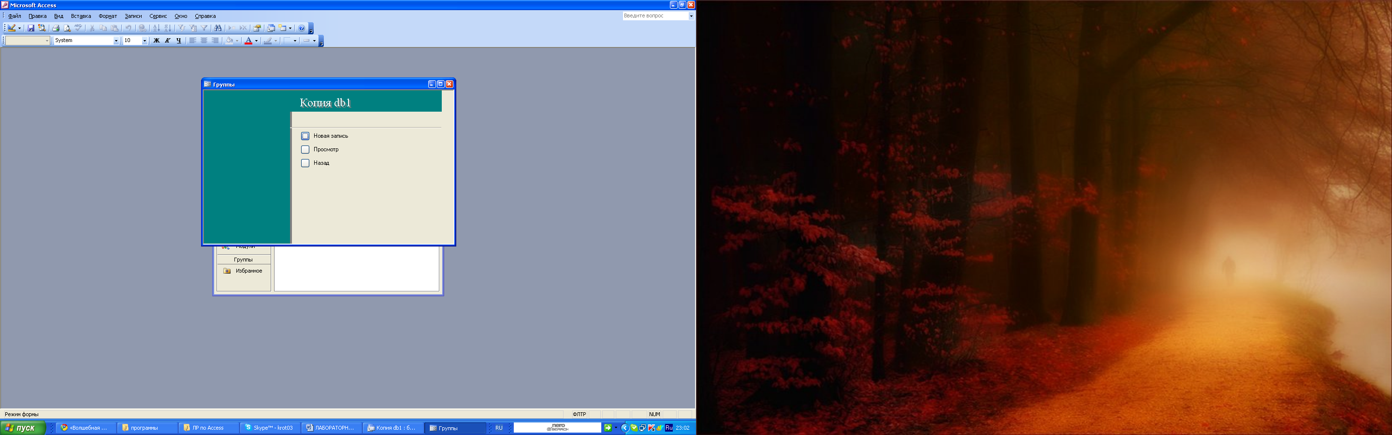Click Группы bar in database window
The height and width of the screenshot is (435, 1392).
point(243,260)
